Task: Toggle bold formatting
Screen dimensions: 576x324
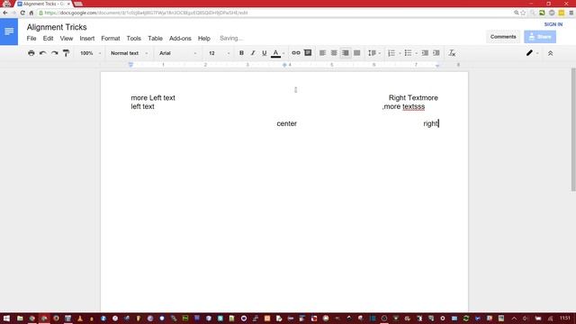Action: click(x=241, y=53)
